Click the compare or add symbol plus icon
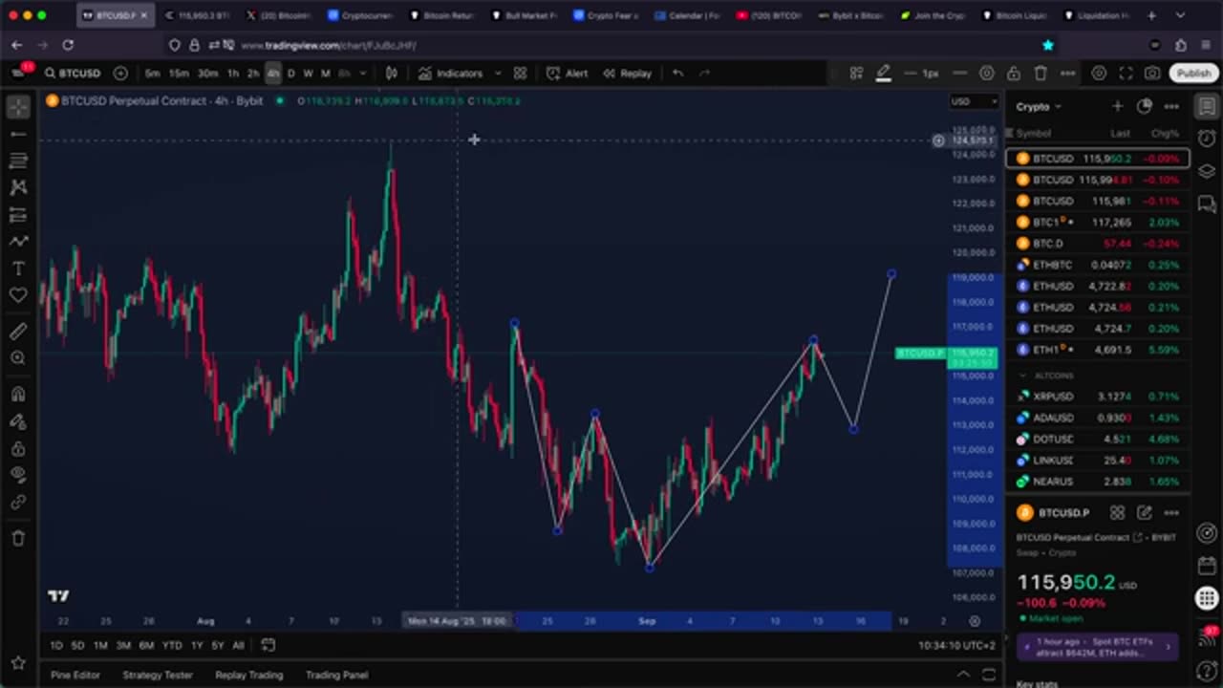The height and width of the screenshot is (688, 1223). click(120, 74)
